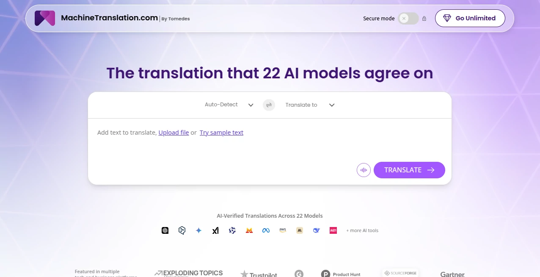Swap source and target languages

pyautogui.click(x=269, y=105)
